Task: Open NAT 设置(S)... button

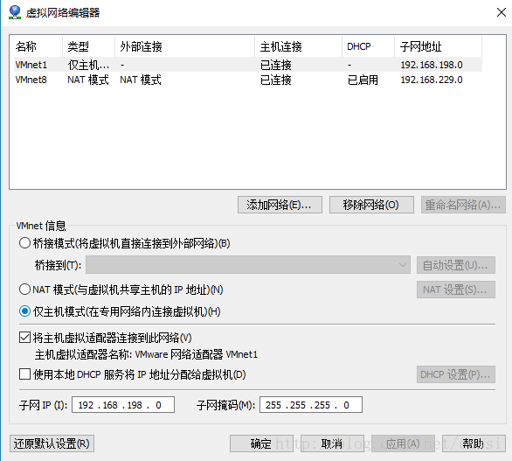Action: [x=456, y=290]
